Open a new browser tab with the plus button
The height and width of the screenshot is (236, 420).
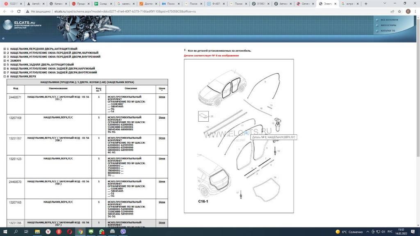(x=366, y=4)
